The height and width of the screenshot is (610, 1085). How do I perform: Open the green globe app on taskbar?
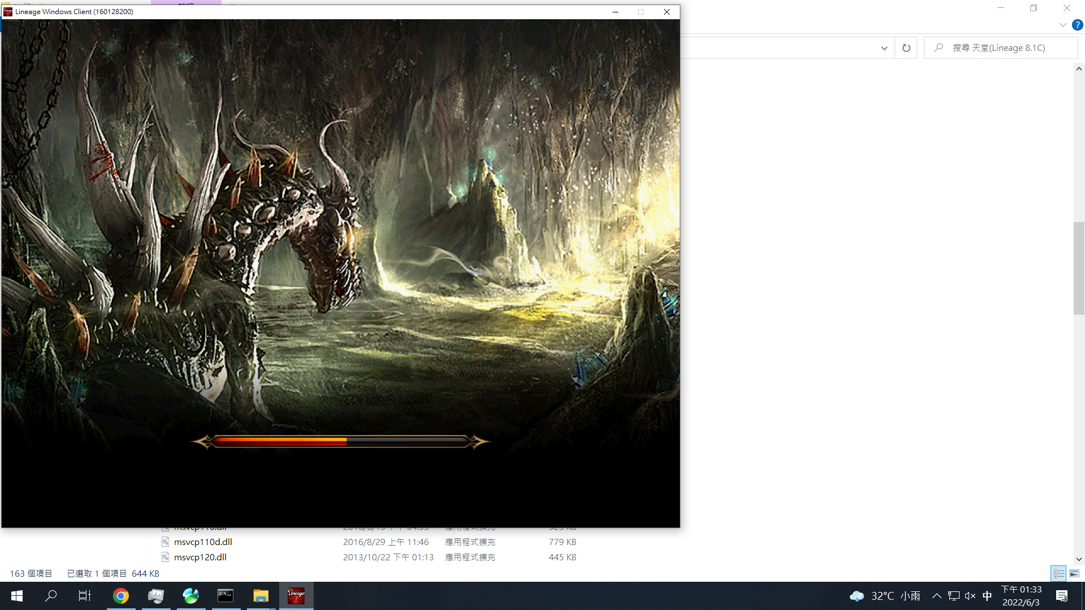click(x=191, y=596)
